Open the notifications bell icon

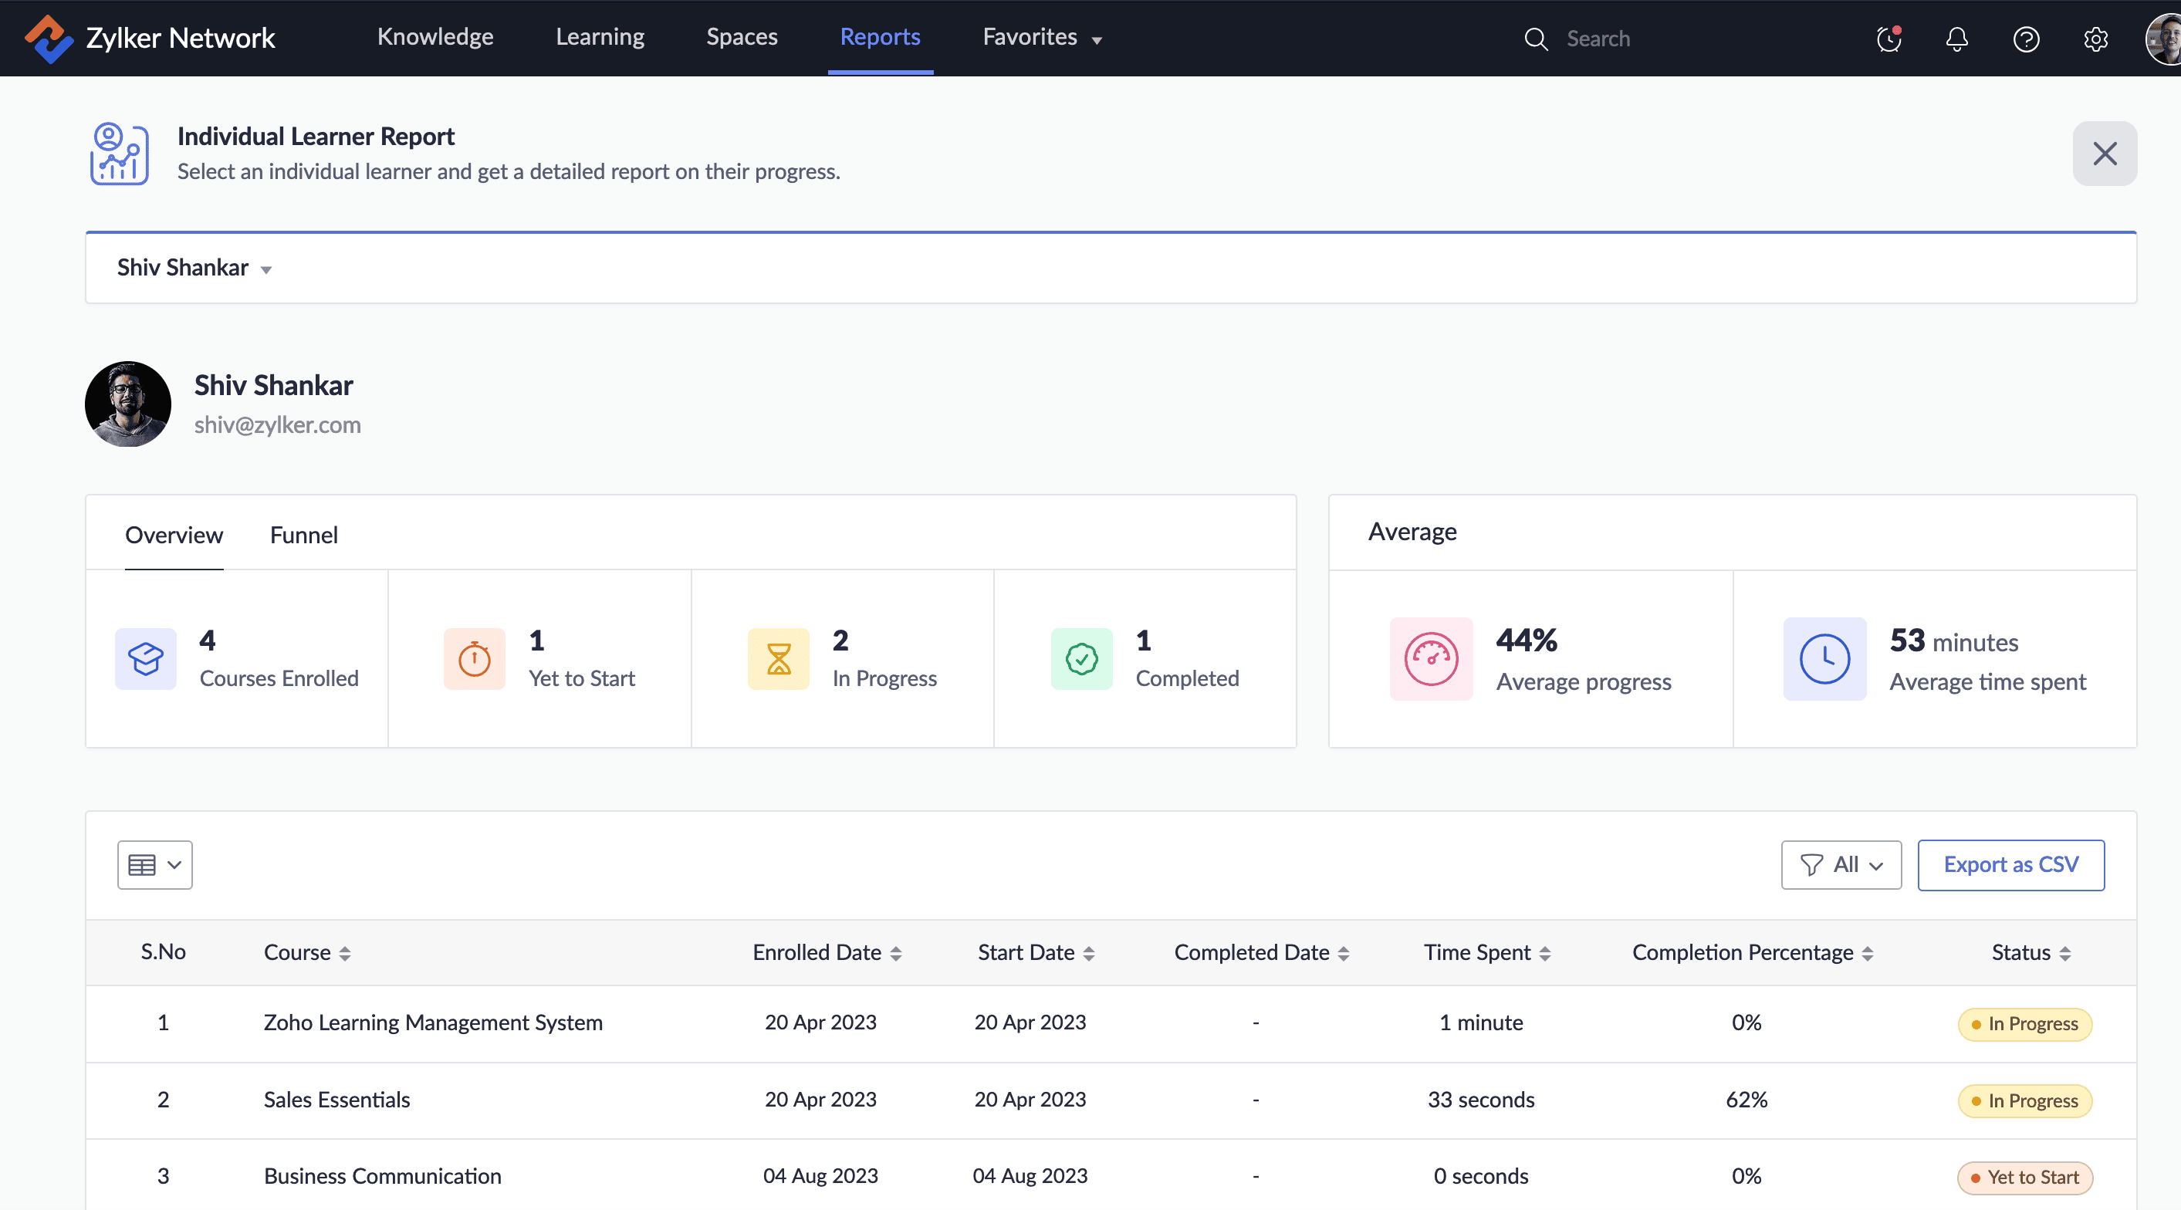pyautogui.click(x=1956, y=39)
